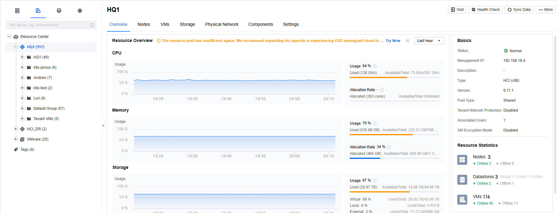Select the Tags (0) tree item
Viewport: 558px width, 213px height.
[27, 150]
